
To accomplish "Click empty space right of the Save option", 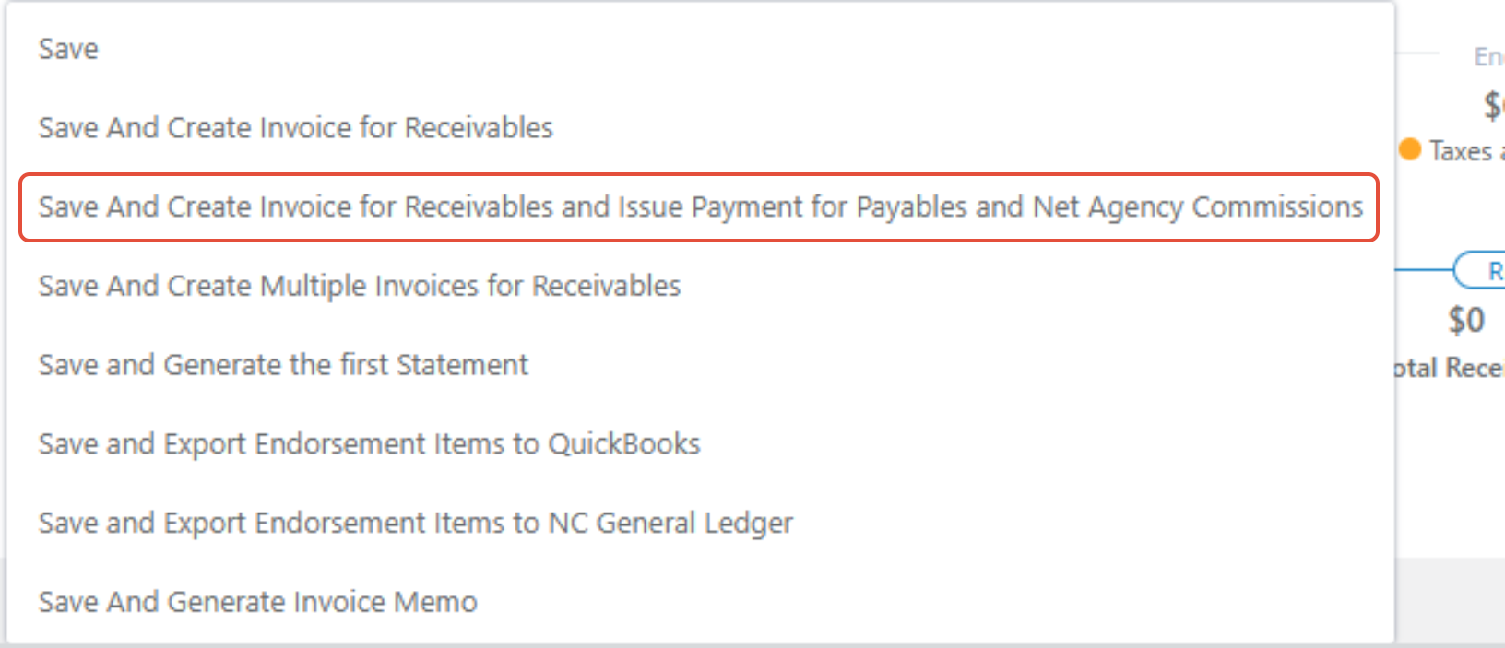I will [738, 49].
